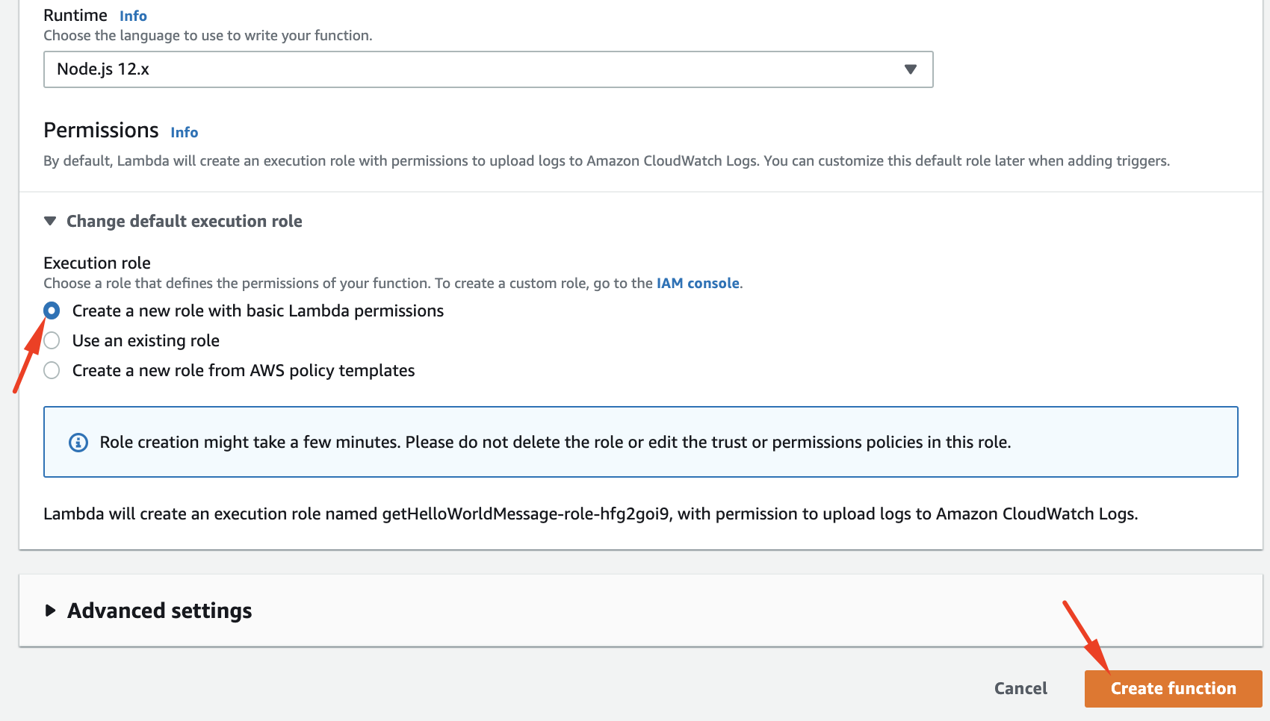1270x721 pixels.
Task: Click the disclosure triangle beside Advanced settings
Action: click(x=51, y=611)
